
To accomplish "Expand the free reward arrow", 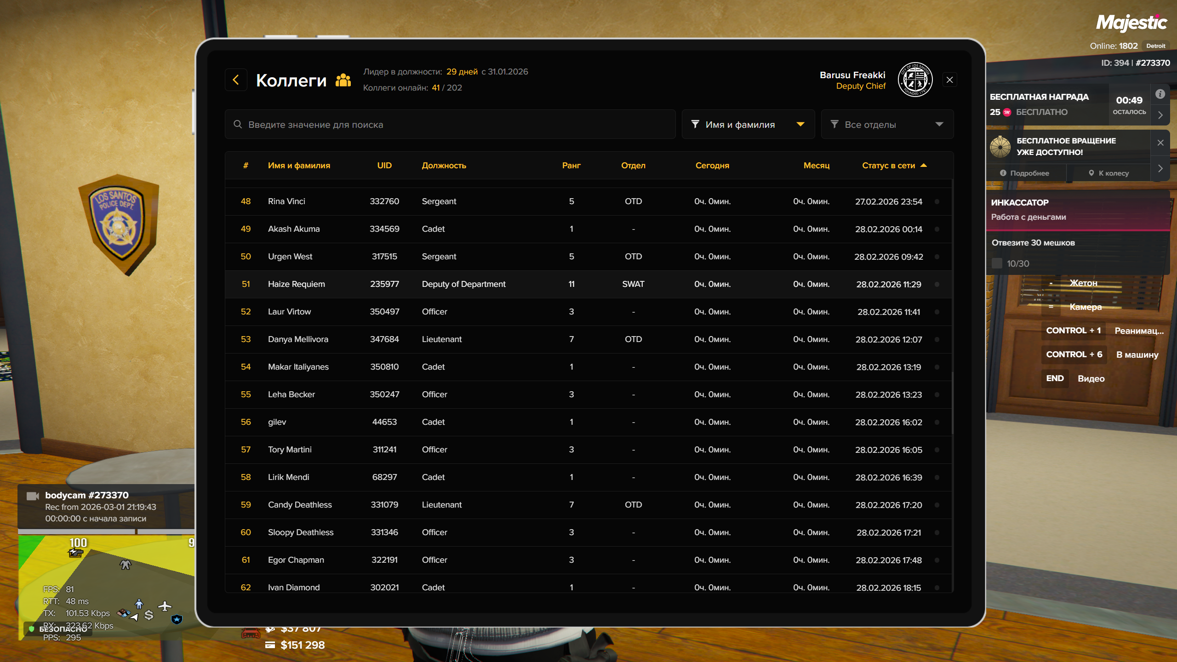I will click(1160, 115).
